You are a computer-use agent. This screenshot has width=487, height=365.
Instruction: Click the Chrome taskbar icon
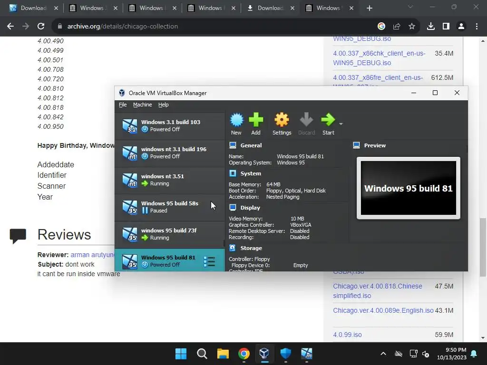pyautogui.click(x=244, y=354)
